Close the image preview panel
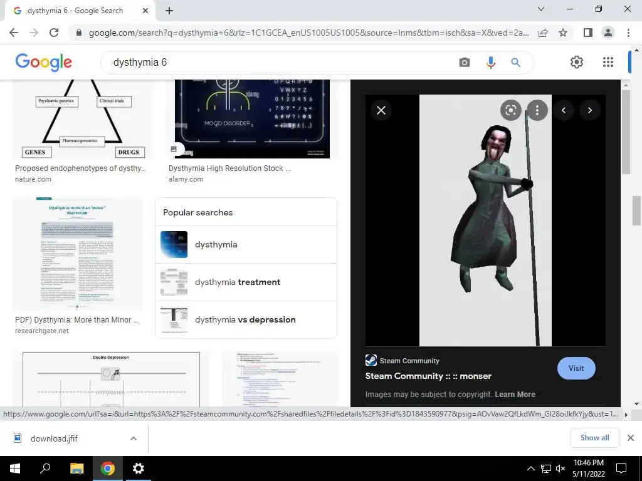Image resolution: width=642 pixels, height=481 pixels. click(381, 110)
